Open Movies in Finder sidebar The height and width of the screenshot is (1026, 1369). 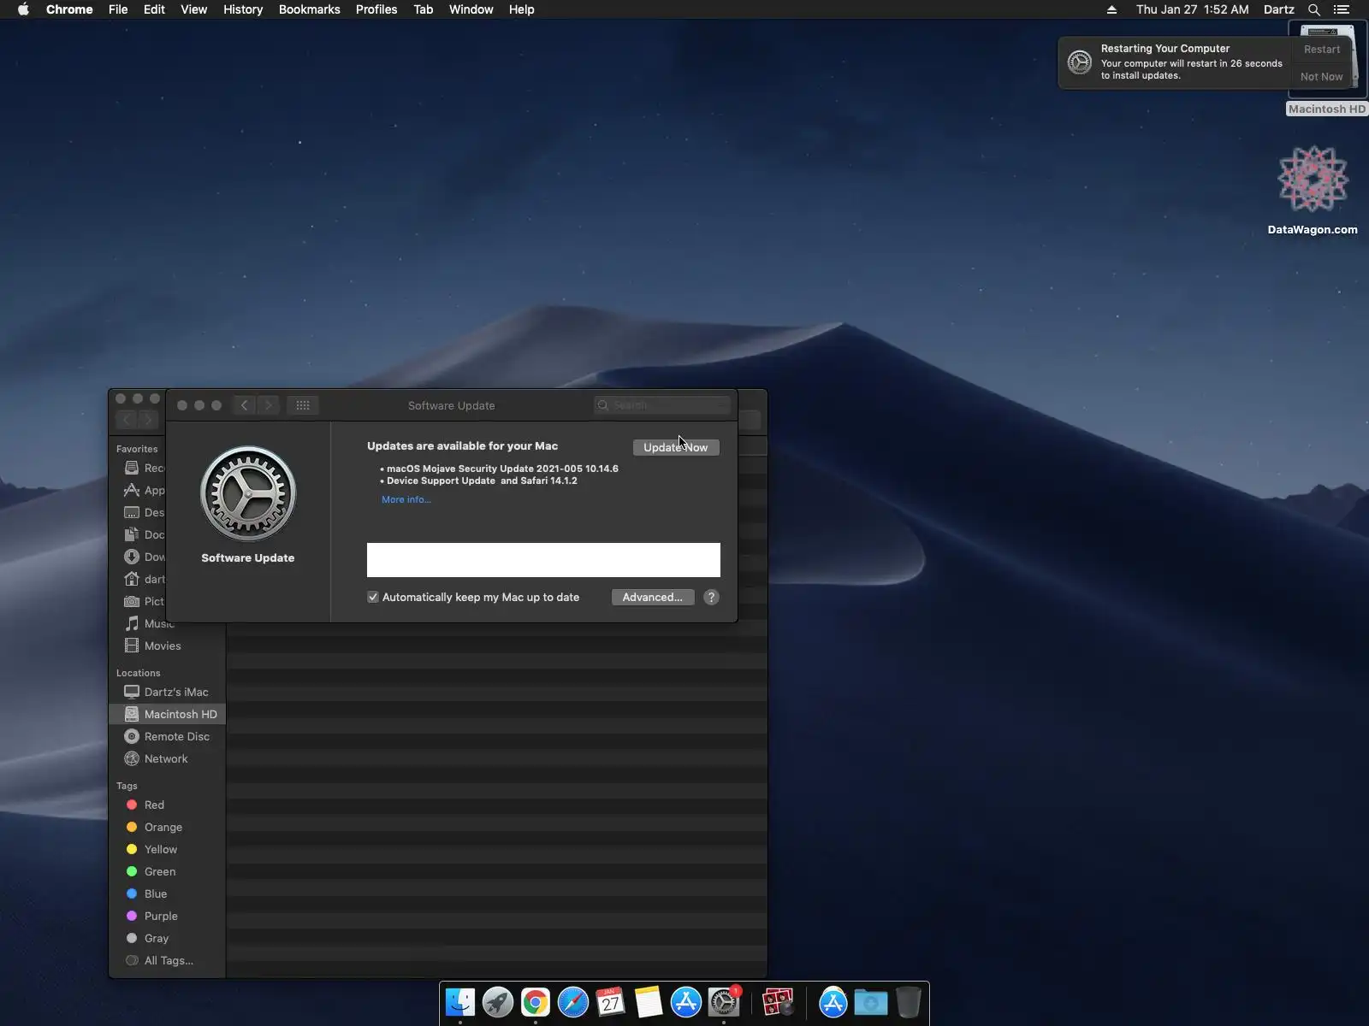[x=152, y=646]
